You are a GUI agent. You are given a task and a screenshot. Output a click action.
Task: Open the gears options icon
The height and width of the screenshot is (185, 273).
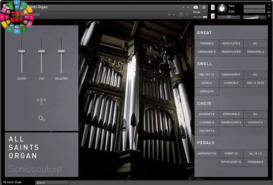tap(41, 118)
